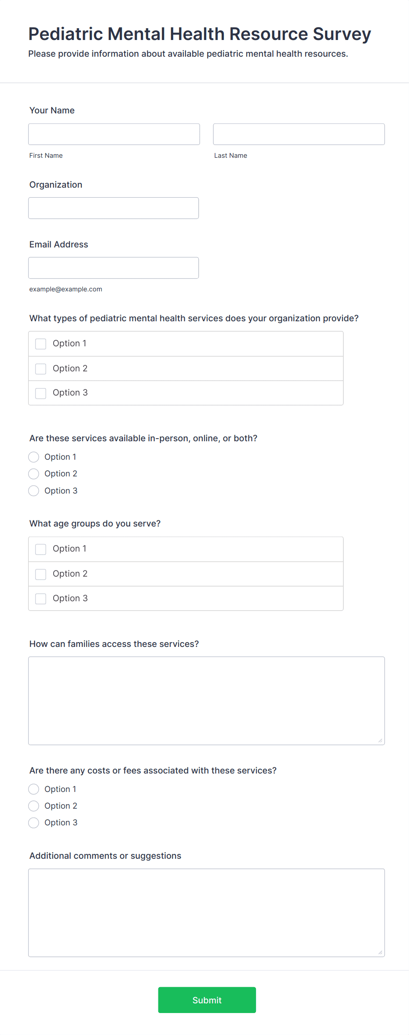Select Option 1 for costs or fees

pyautogui.click(x=34, y=789)
